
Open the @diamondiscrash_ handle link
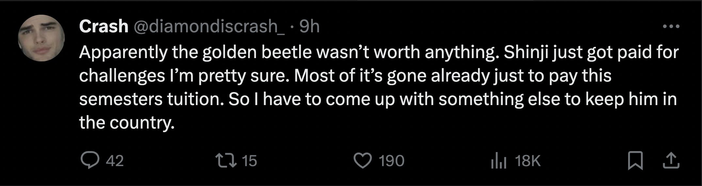(x=209, y=26)
